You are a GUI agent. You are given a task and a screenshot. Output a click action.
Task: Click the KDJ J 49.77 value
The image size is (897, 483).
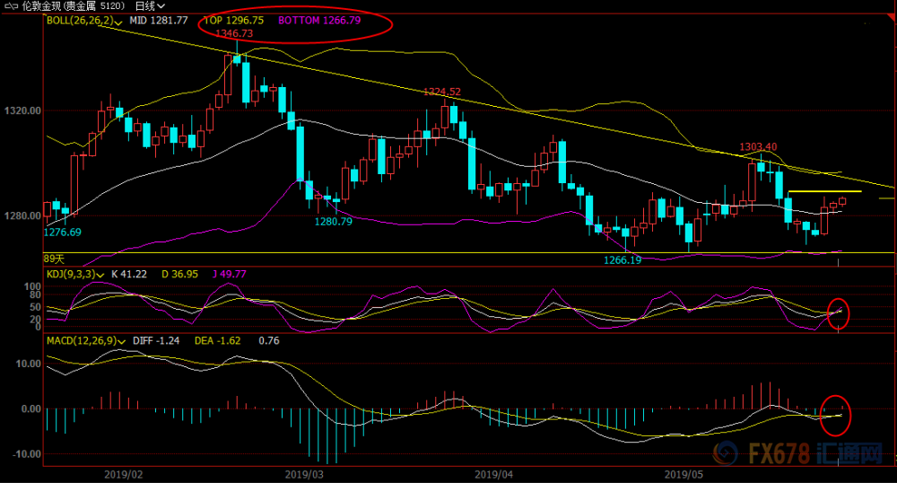[x=230, y=274]
